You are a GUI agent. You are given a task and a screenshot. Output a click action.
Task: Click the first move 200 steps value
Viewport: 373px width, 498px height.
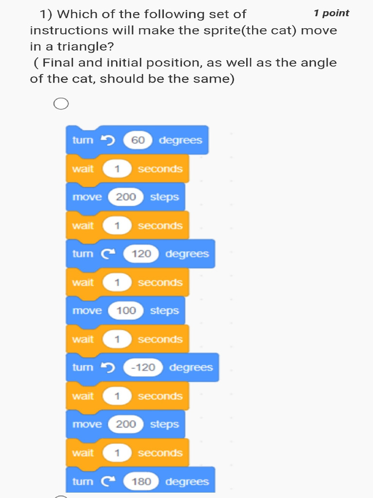click(126, 197)
